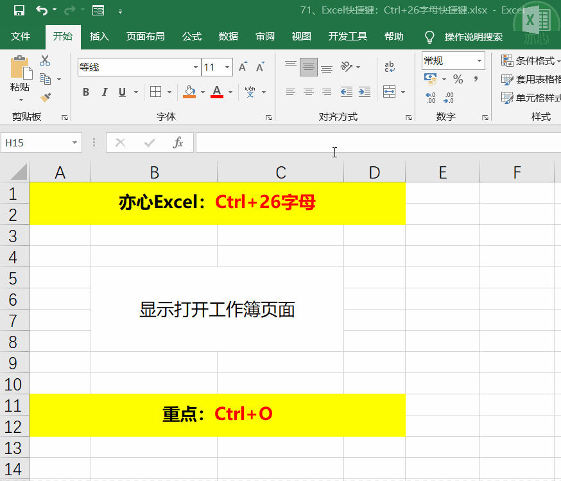This screenshot has height=481, width=561.
Task: Click the Percent Style icon
Action: click(458, 79)
